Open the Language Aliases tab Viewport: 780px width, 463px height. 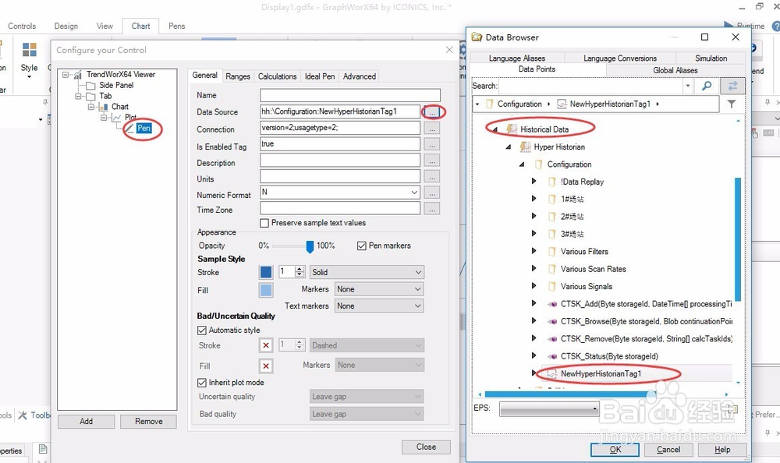coord(517,58)
